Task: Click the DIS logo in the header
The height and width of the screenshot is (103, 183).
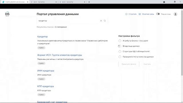Action: click(x=7, y=14)
